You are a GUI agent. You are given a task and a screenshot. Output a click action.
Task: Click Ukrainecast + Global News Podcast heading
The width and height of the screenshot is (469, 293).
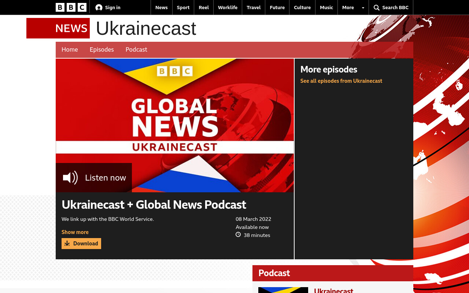pos(154,204)
